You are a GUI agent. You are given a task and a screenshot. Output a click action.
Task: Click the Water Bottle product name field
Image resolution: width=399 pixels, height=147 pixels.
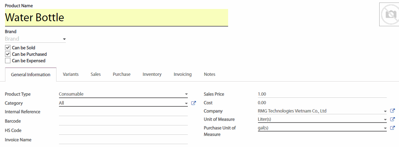(x=116, y=17)
